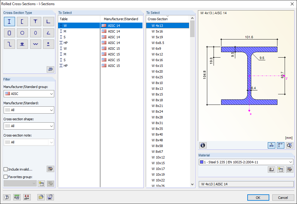Viewport: 297px width, 204px height.
Task: Select the Z-section type icon
Action: (9, 44)
